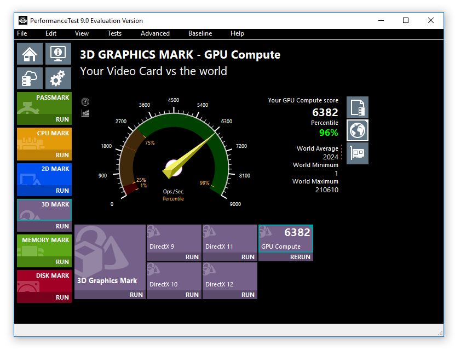The height and width of the screenshot is (350, 455).
Task: Open the System Information monitor icon
Action: [x=58, y=53]
